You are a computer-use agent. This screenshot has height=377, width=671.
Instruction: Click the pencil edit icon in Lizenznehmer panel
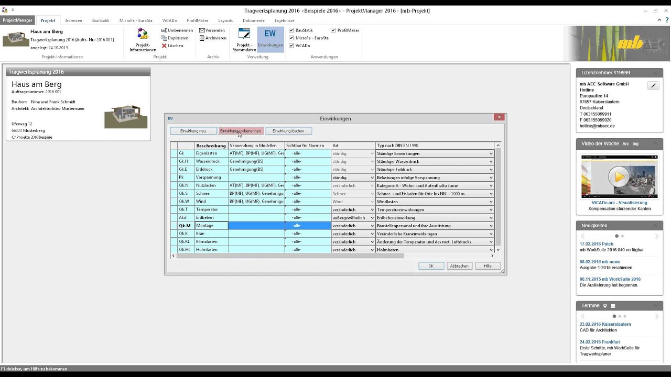tap(653, 86)
